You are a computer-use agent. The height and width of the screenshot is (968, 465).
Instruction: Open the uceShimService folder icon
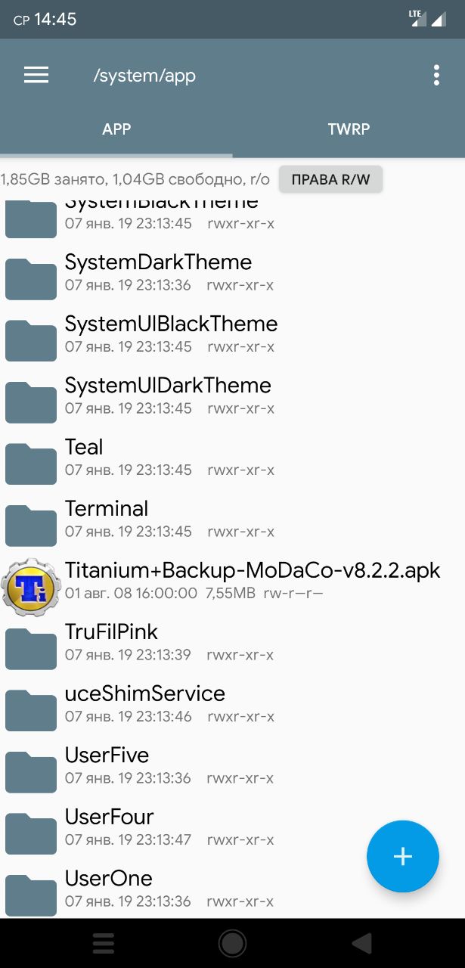pos(31,709)
